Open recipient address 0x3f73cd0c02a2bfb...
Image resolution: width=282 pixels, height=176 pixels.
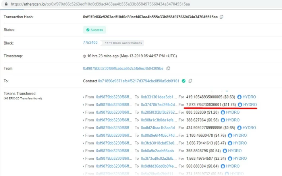click(x=159, y=159)
